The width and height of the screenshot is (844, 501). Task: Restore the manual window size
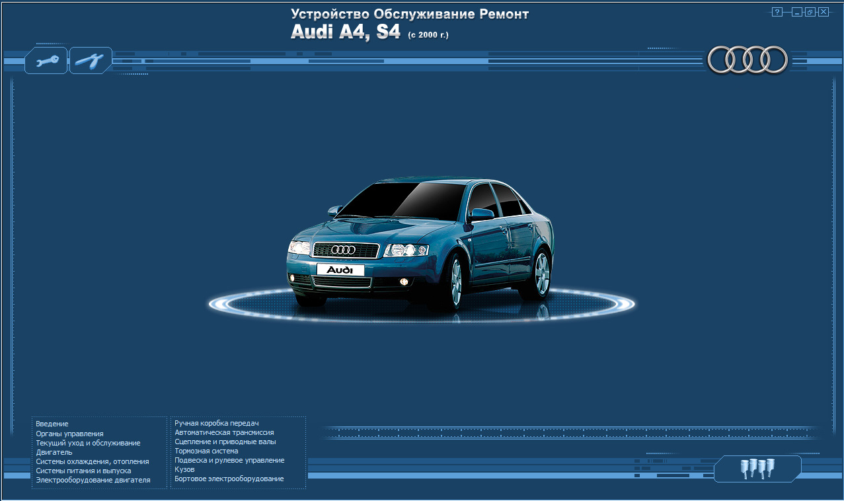coord(810,12)
